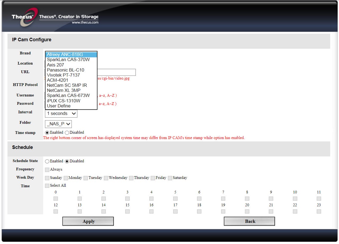Image resolution: width=339 pixels, height=244 pixels.
Task: Check the Monday weekday box
Action: coord(66,178)
